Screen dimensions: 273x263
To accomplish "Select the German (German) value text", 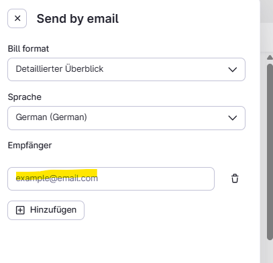I will point(52,117).
